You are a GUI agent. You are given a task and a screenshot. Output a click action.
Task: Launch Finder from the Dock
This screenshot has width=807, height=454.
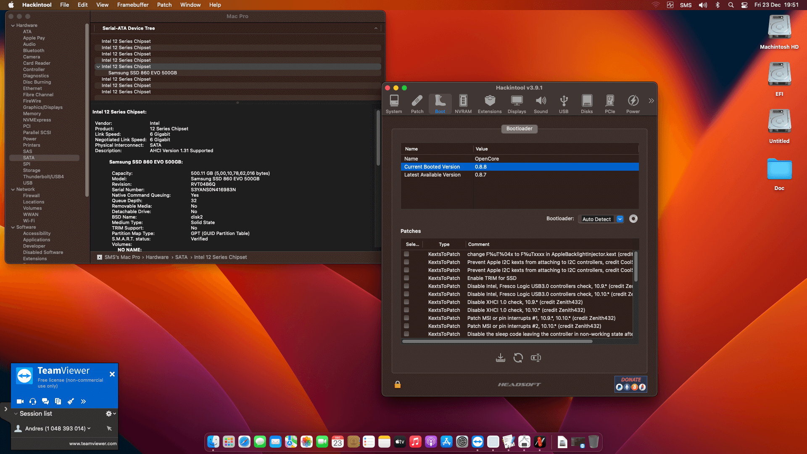[214, 442]
